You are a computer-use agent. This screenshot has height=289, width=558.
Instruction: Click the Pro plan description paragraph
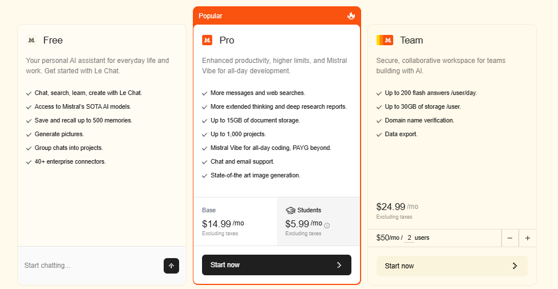coord(274,65)
